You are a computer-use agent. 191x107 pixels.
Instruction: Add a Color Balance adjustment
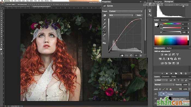tap(164, 59)
